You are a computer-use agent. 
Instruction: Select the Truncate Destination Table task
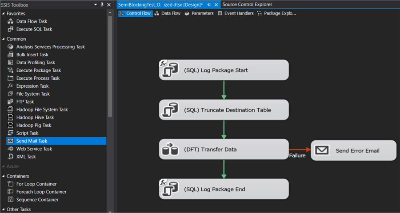pos(224,110)
